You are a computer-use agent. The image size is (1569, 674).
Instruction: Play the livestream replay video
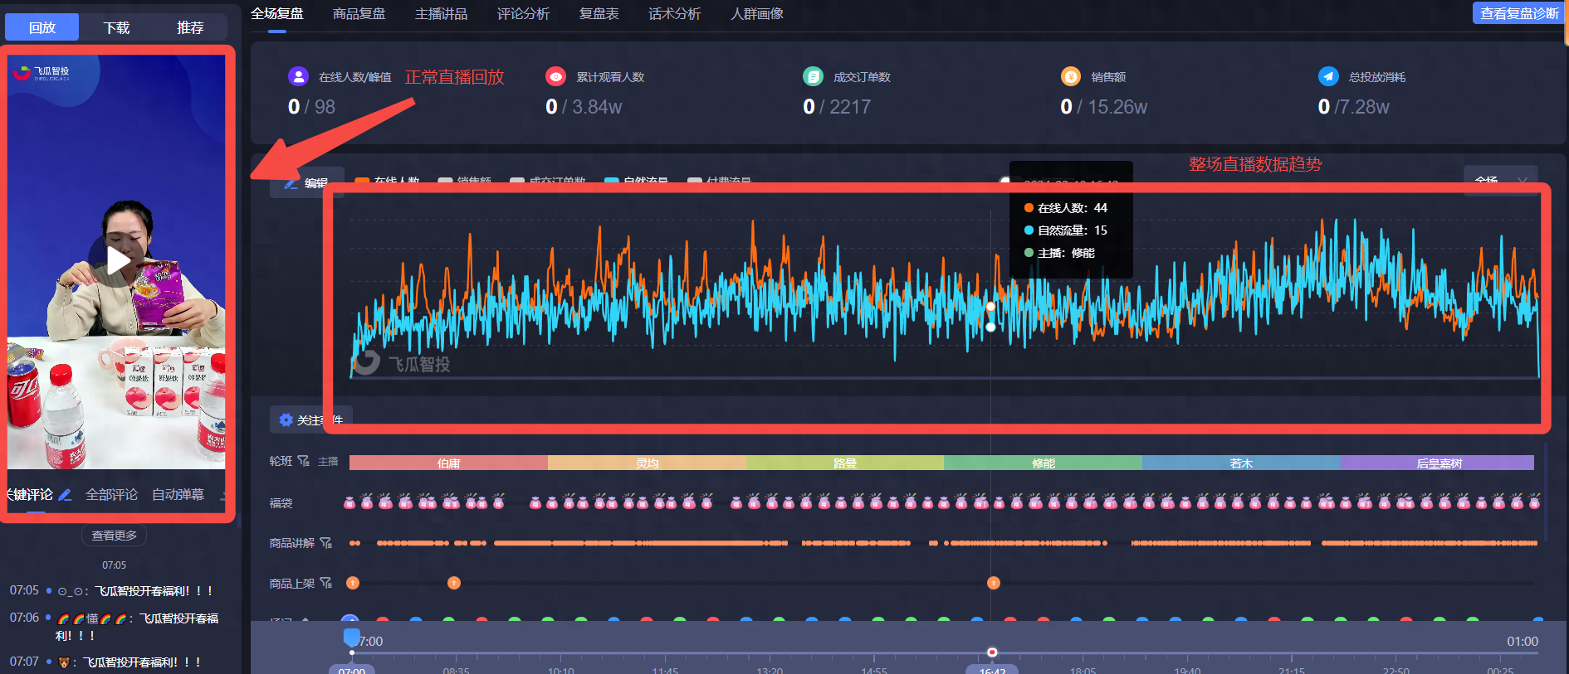[x=119, y=260]
